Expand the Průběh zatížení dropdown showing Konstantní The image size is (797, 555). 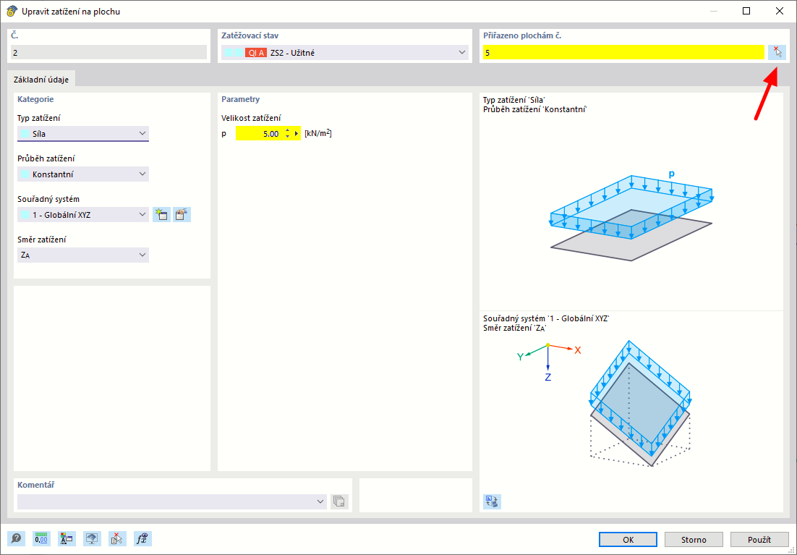pyautogui.click(x=83, y=174)
